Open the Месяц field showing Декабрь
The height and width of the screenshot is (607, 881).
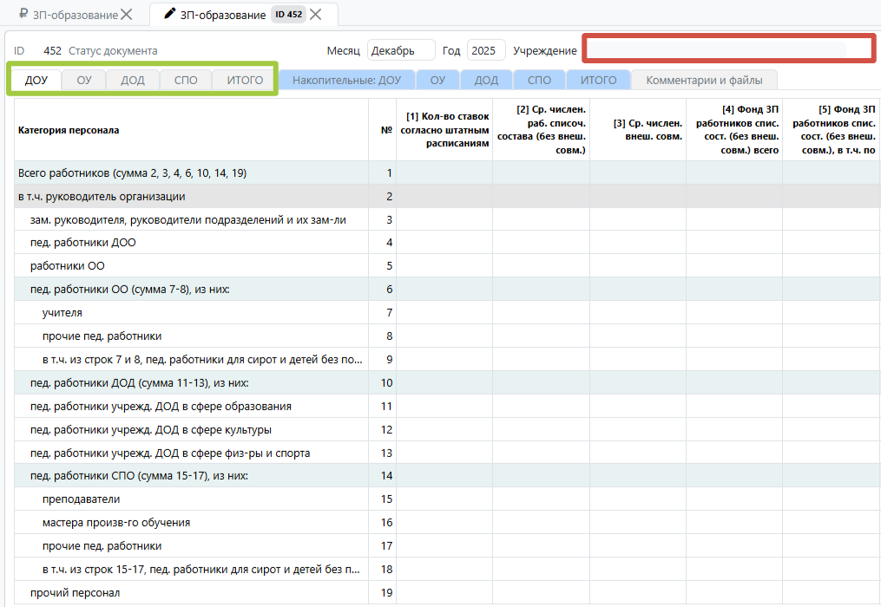[400, 51]
